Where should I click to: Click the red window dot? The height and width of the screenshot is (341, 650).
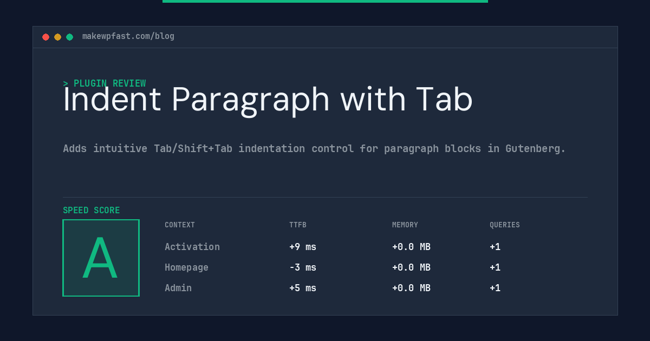(45, 37)
